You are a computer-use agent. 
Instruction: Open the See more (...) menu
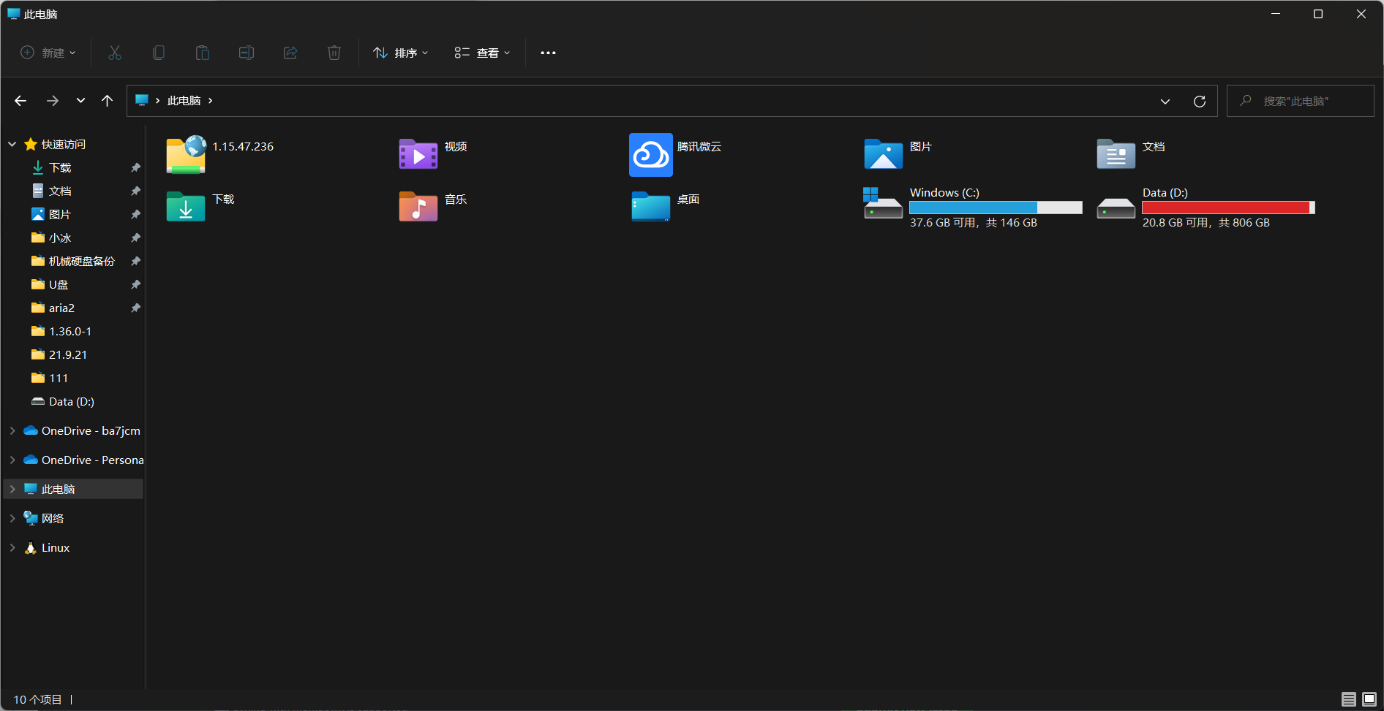coord(548,52)
